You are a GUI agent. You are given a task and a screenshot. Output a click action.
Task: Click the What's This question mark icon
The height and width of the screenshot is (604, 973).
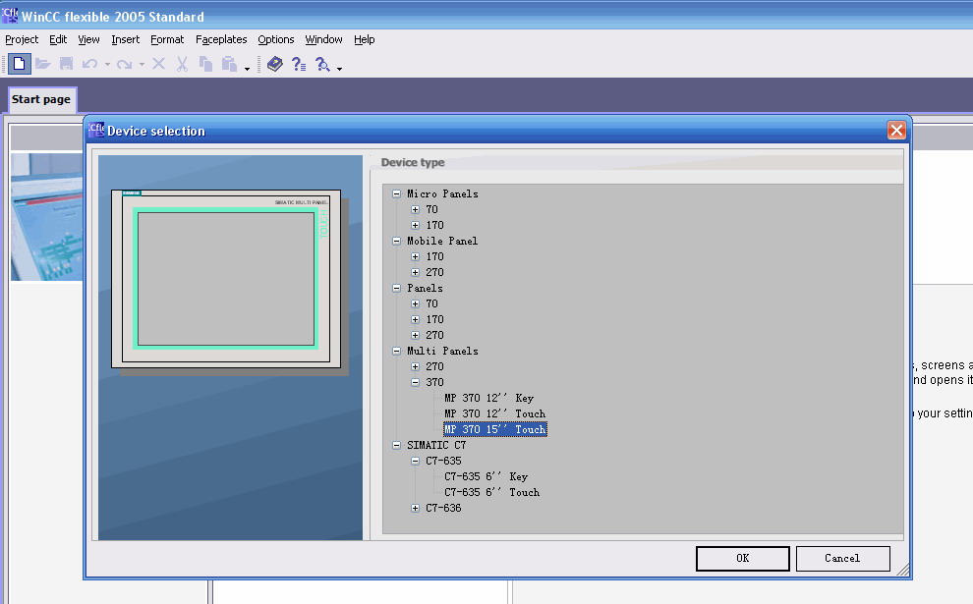point(299,64)
